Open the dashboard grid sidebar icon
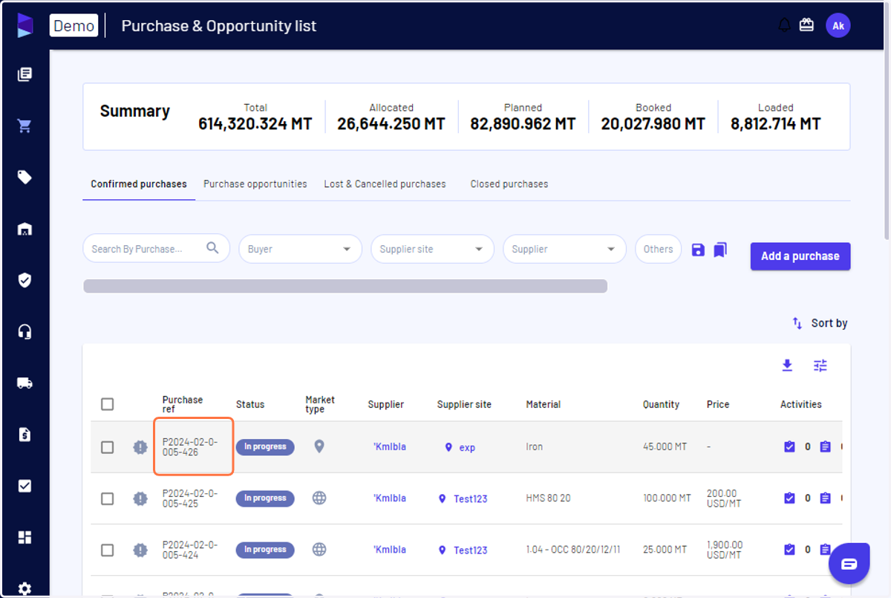This screenshot has height=598, width=891. (25, 537)
